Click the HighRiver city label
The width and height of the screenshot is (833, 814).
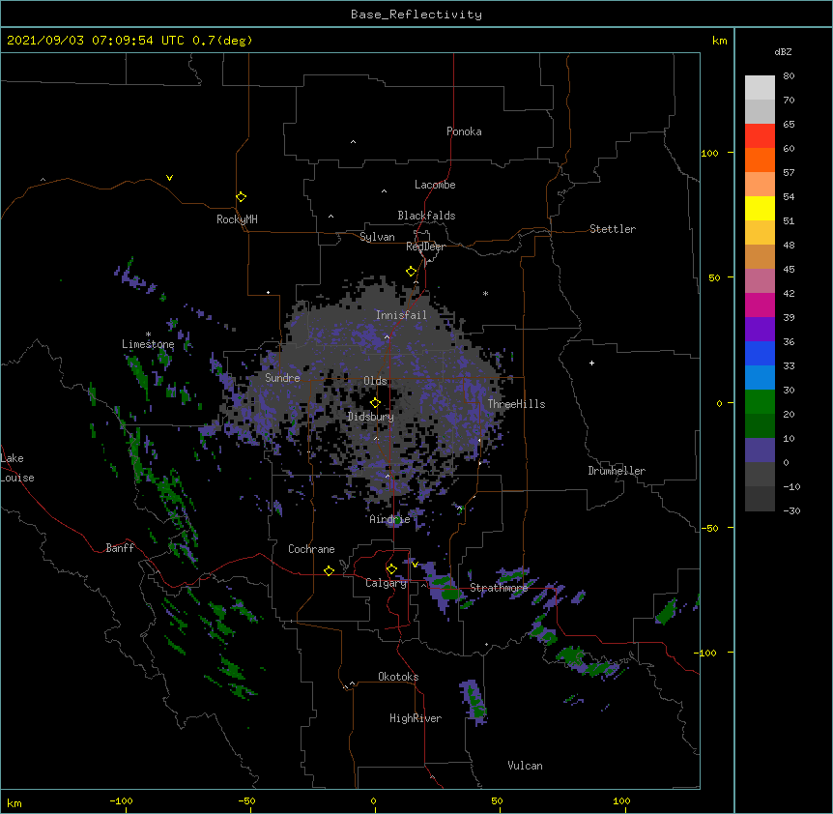click(416, 718)
